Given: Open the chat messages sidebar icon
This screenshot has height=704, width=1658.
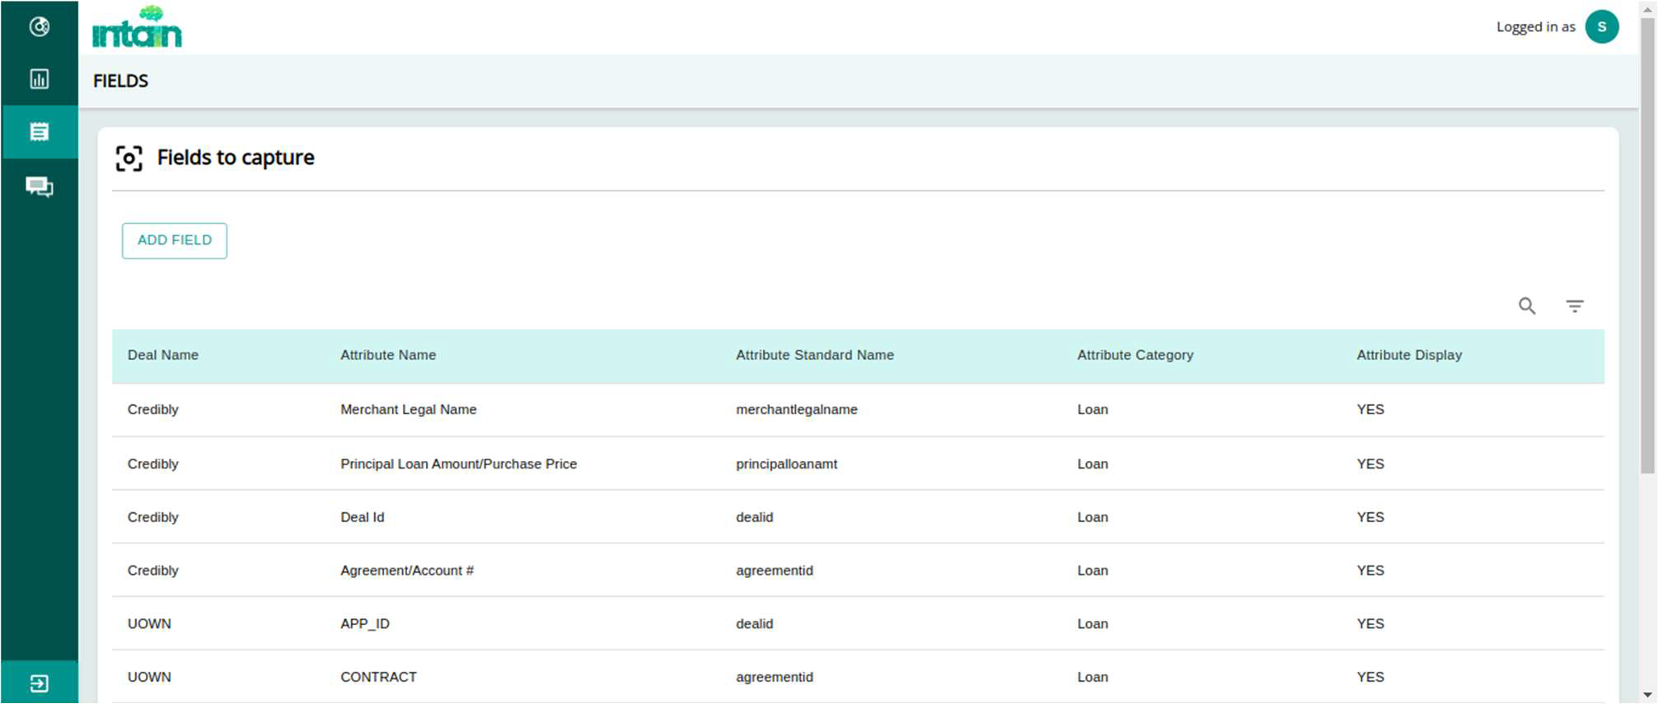Looking at the screenshot, I should click(x=39, y=187).
